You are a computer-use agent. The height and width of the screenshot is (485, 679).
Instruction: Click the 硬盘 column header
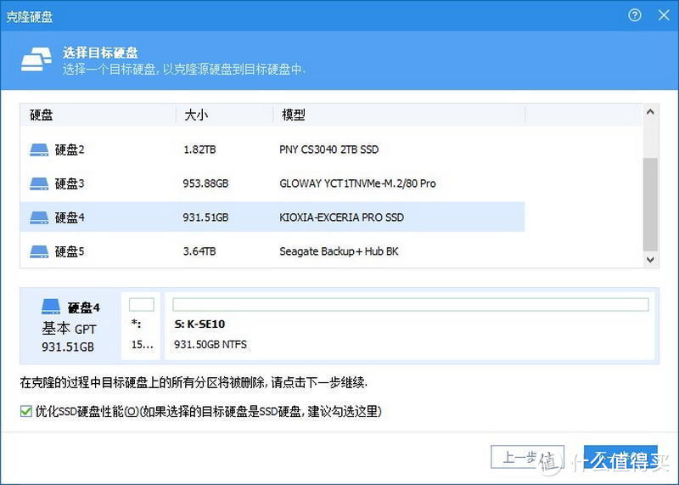[98, 115]
